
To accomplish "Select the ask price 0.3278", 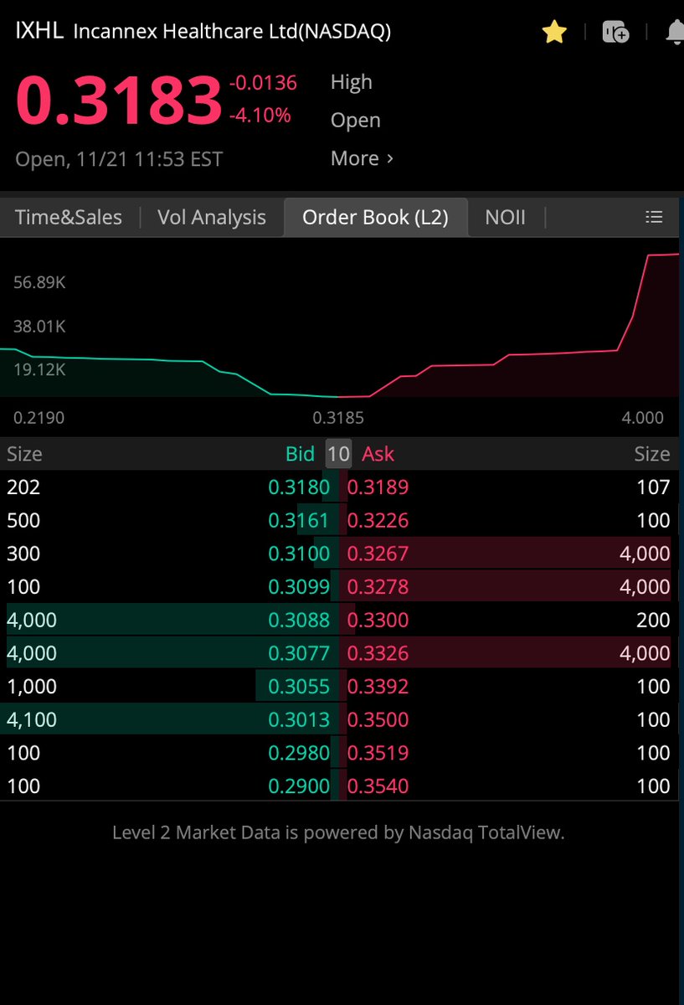I will pyautogui.click(x=378, y=587).
